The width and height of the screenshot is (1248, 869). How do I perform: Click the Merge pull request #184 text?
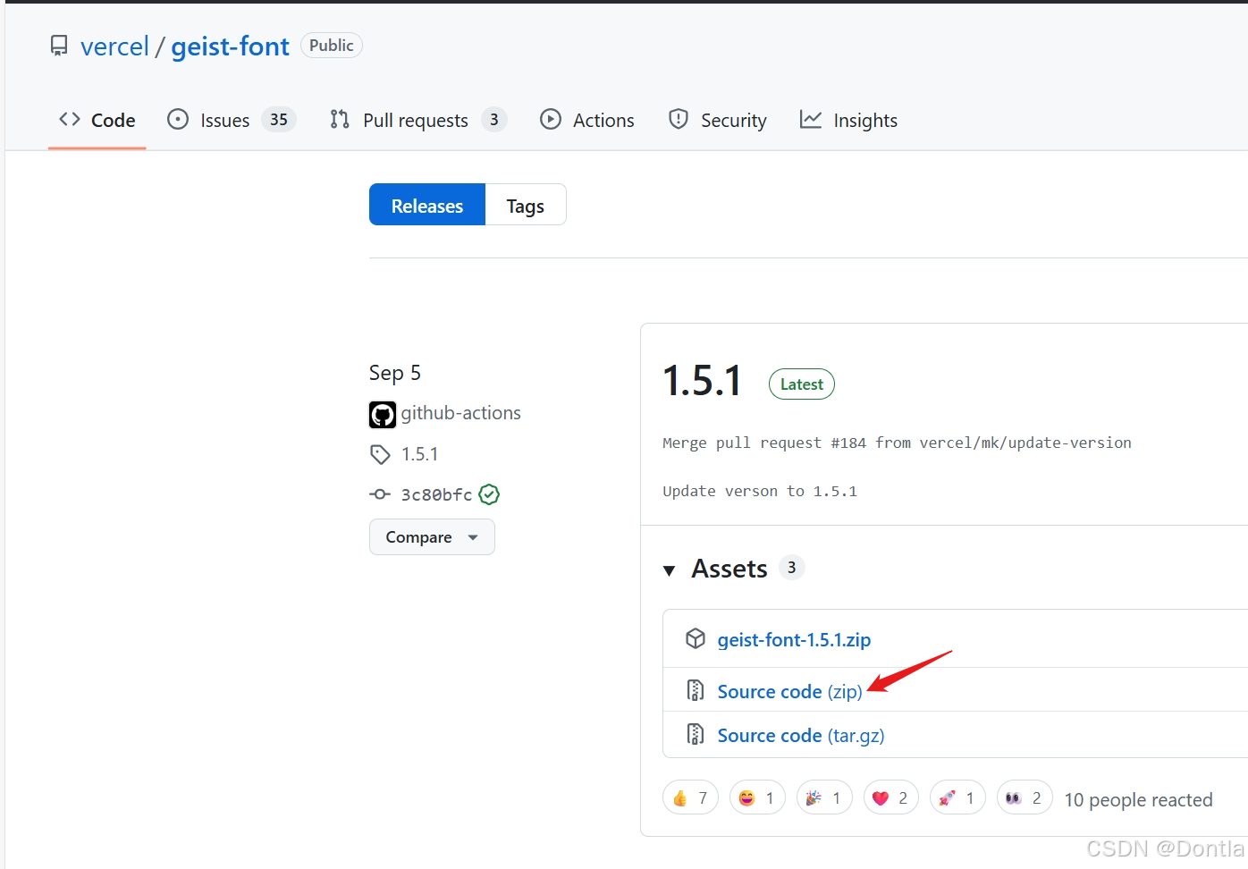[x=897, y=443]
